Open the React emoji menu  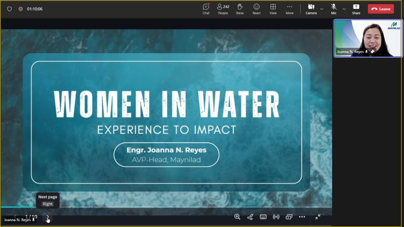click(256, 9)
